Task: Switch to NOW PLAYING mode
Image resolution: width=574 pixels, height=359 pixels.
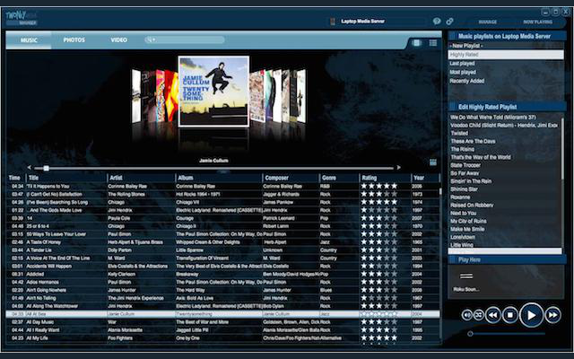Action: (537, 22)
